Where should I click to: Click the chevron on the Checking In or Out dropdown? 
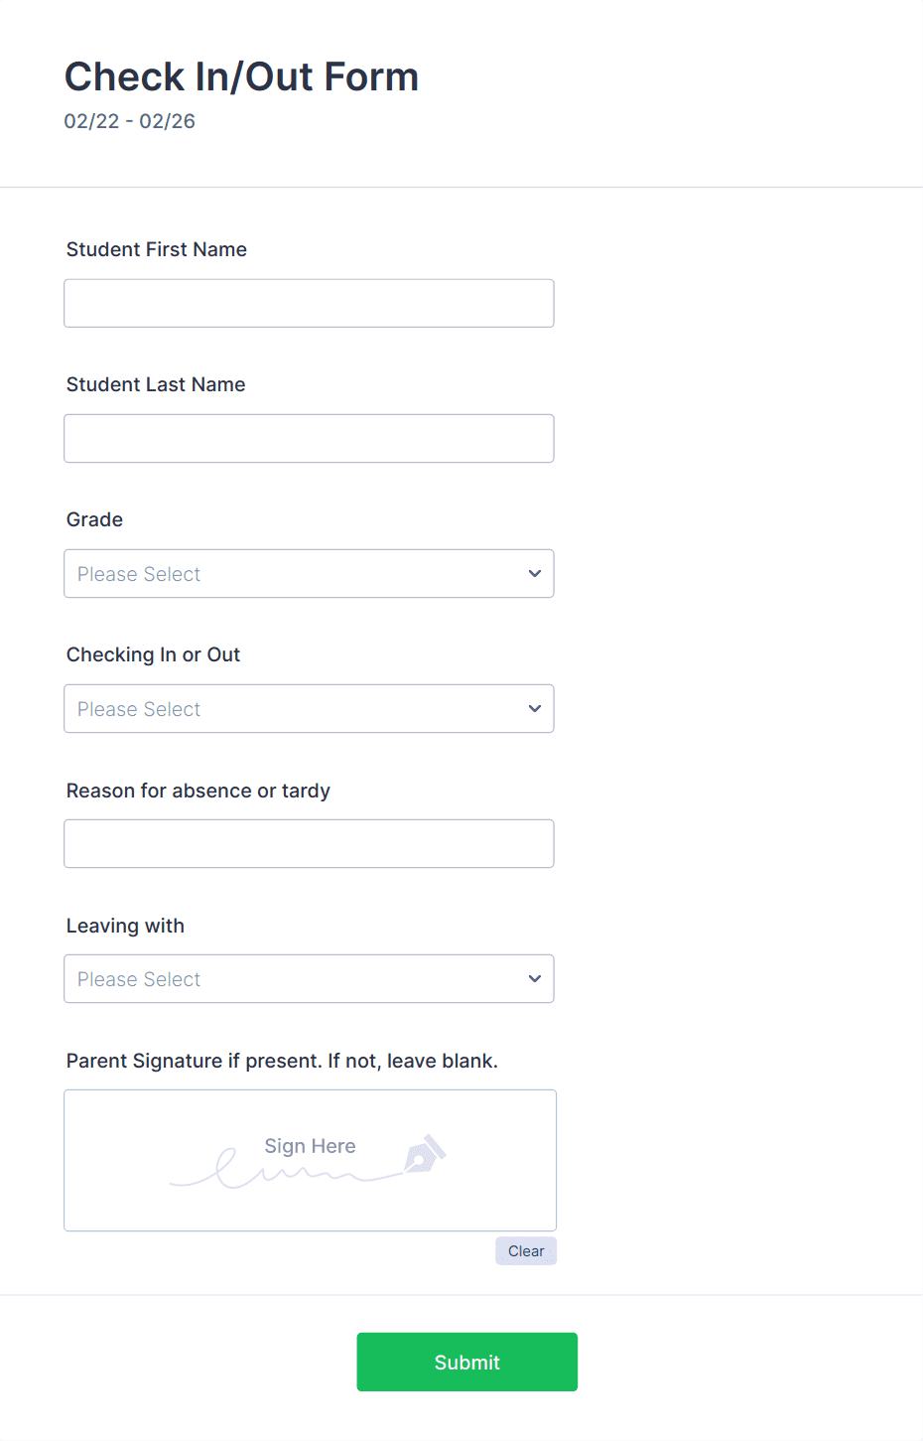(x=533, y=708)
